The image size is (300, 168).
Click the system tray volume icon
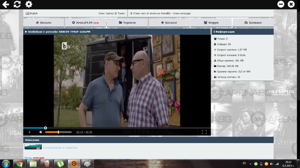click(x=272, y=164)
